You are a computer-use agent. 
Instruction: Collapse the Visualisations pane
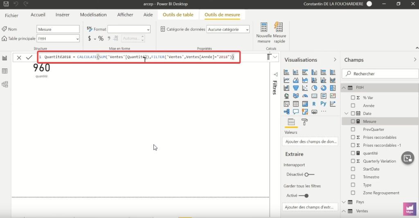335,60
